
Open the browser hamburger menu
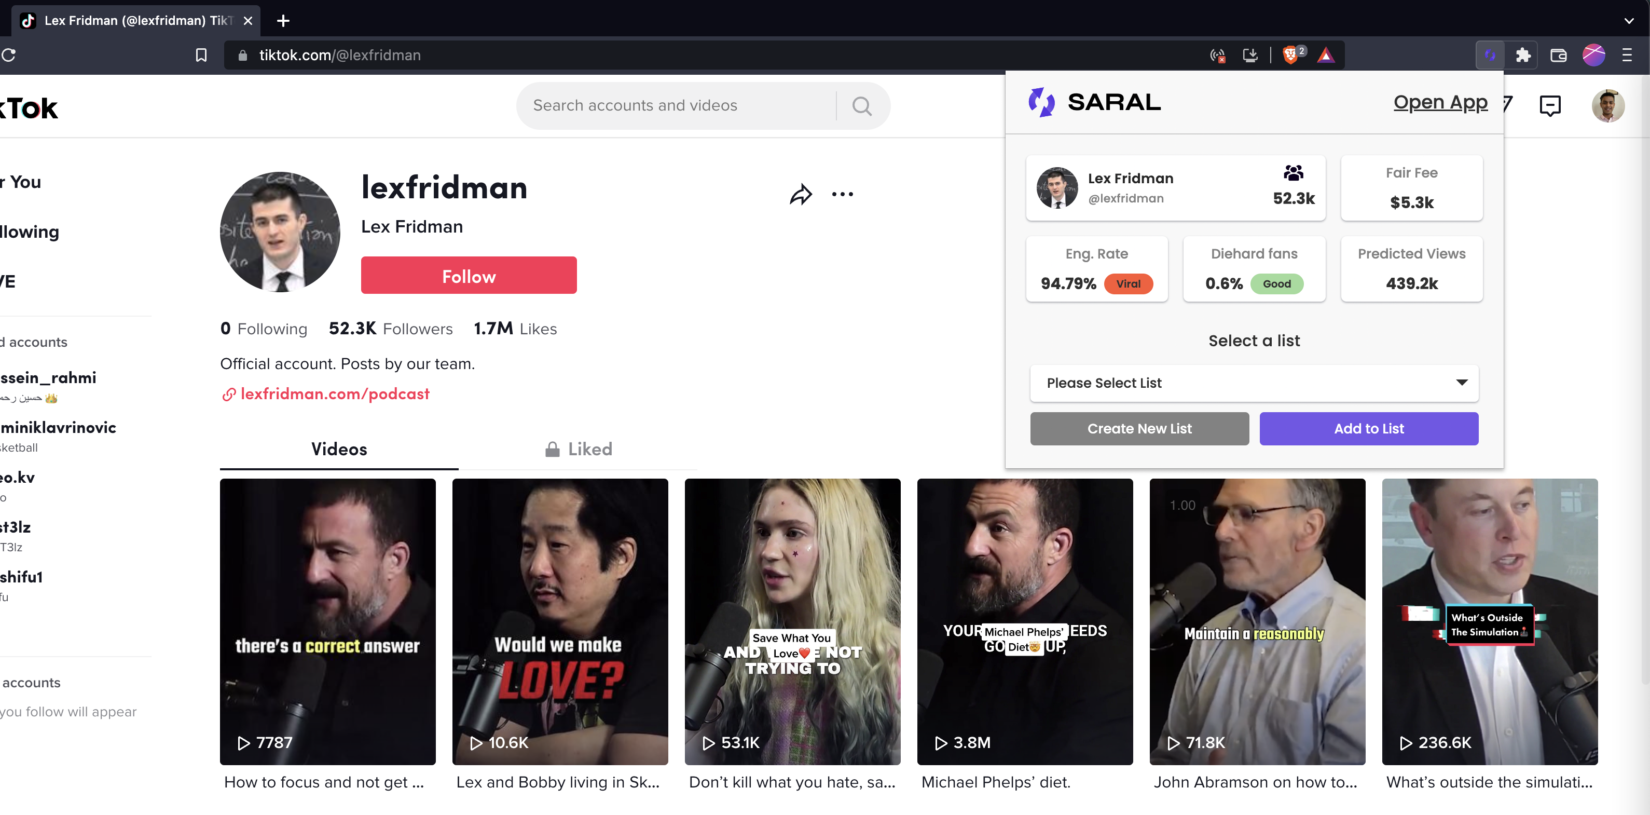pyautogui.click(x=1627, y=55)
